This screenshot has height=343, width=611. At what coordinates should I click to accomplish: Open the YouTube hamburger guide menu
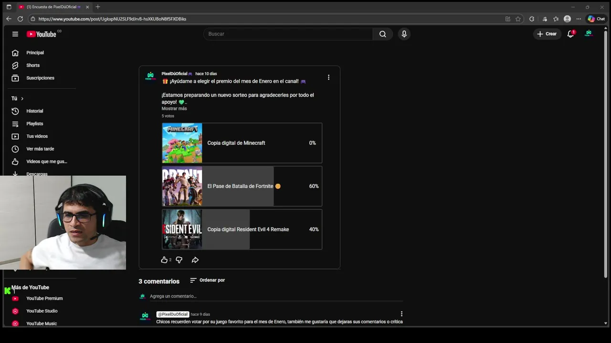15,34
